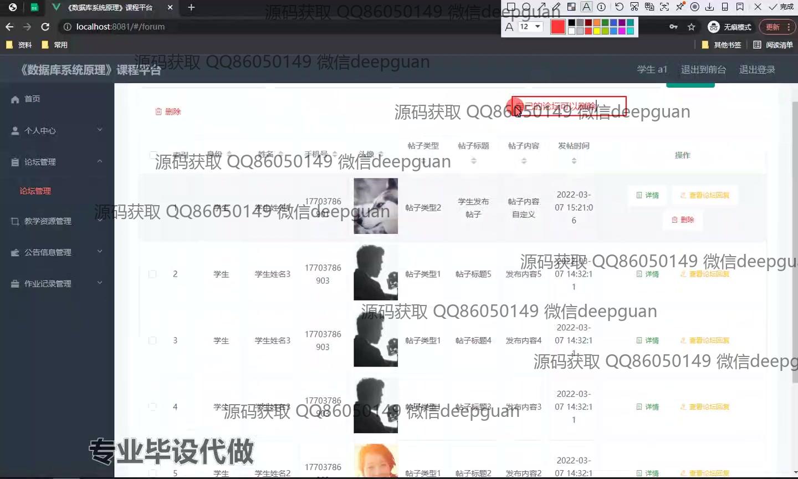Image resolution: width=798 pixels, height=479 pixels.
Task: Click 查看论坛回复 for the 学生发布帖子 row
Action: (705, 195)
